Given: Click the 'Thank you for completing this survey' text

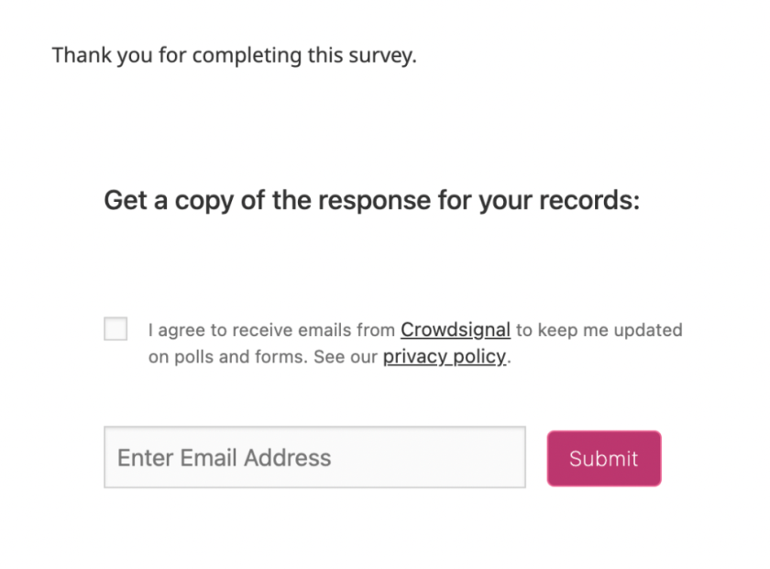Looking at the screenshot, I should 234,55.
